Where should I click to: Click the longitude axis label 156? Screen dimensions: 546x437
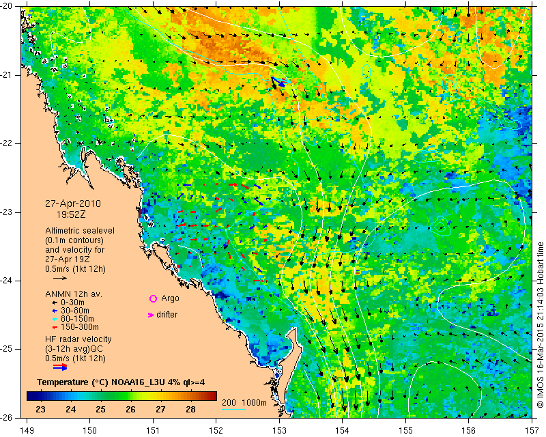click(x=469, y=431)
